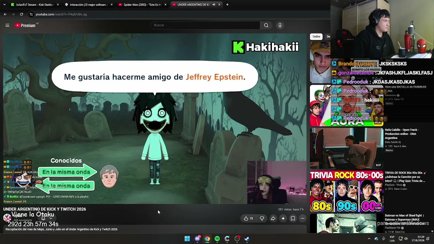Go forward with the browser forward arrow
Viewport: 434px width, 244px height.
click(x=13, y=14)
